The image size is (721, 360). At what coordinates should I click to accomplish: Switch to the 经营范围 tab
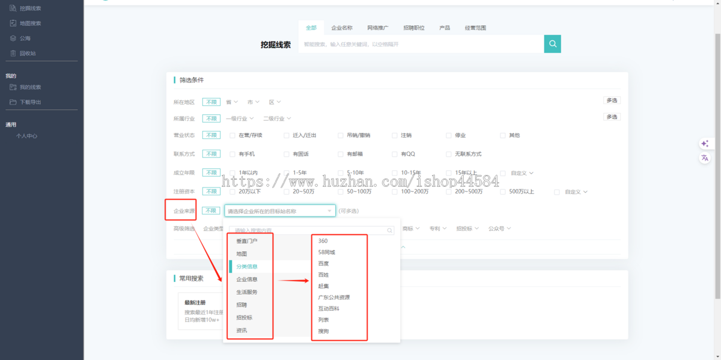point(475,28)
